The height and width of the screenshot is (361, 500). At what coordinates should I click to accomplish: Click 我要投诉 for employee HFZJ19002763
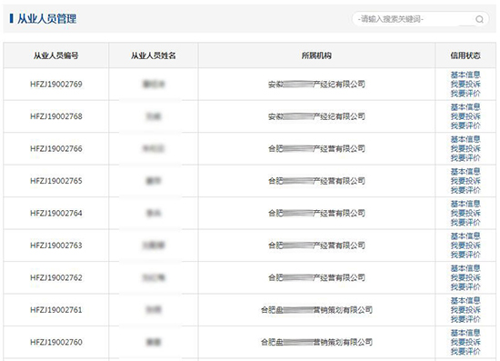tap(465, 246)
